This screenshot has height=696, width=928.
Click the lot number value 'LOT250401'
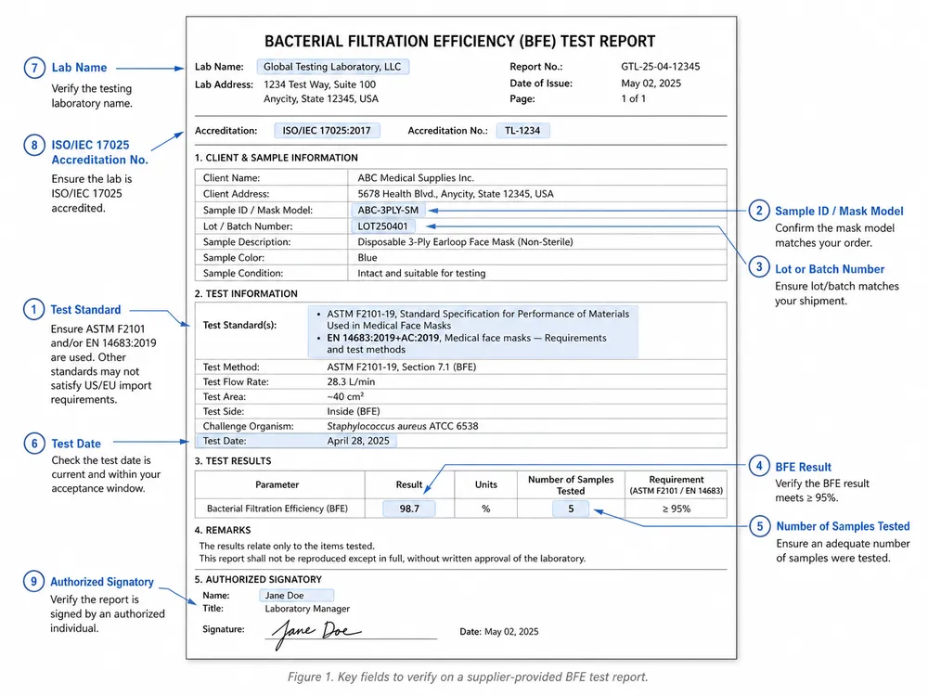[383, 226]
